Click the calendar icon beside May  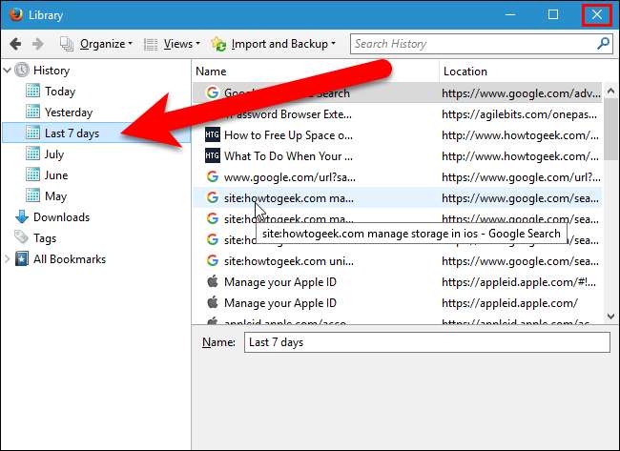tap(32, 195)
